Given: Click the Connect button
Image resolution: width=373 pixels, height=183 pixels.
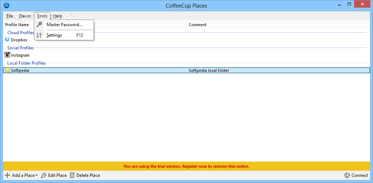Looking at the screenshot, I should (x=356, y=175).
